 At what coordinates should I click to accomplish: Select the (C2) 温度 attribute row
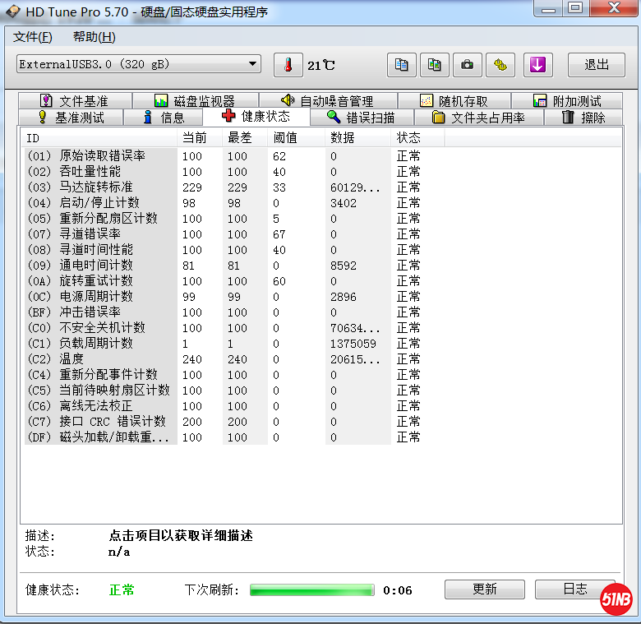(x=99, y=359)
